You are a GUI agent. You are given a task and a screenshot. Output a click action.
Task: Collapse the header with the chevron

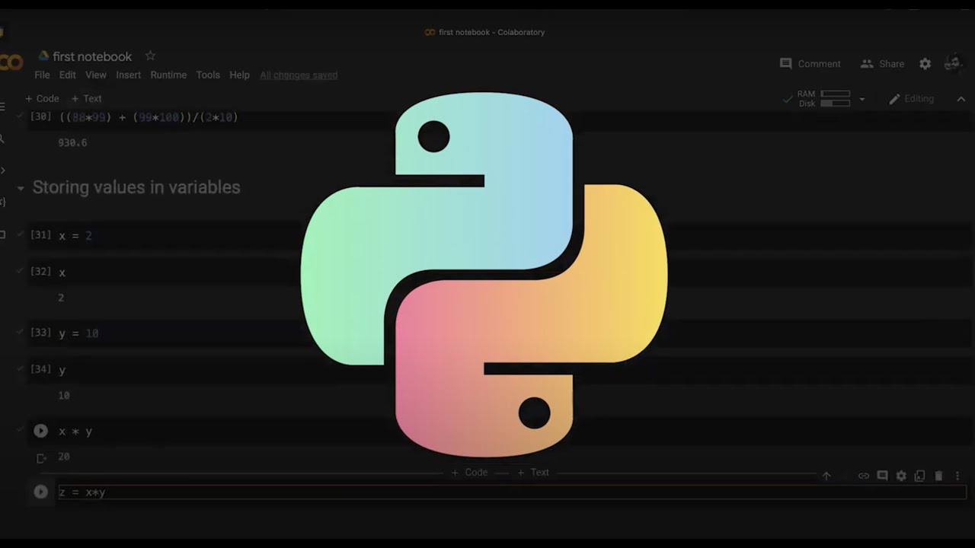point(961,99)
